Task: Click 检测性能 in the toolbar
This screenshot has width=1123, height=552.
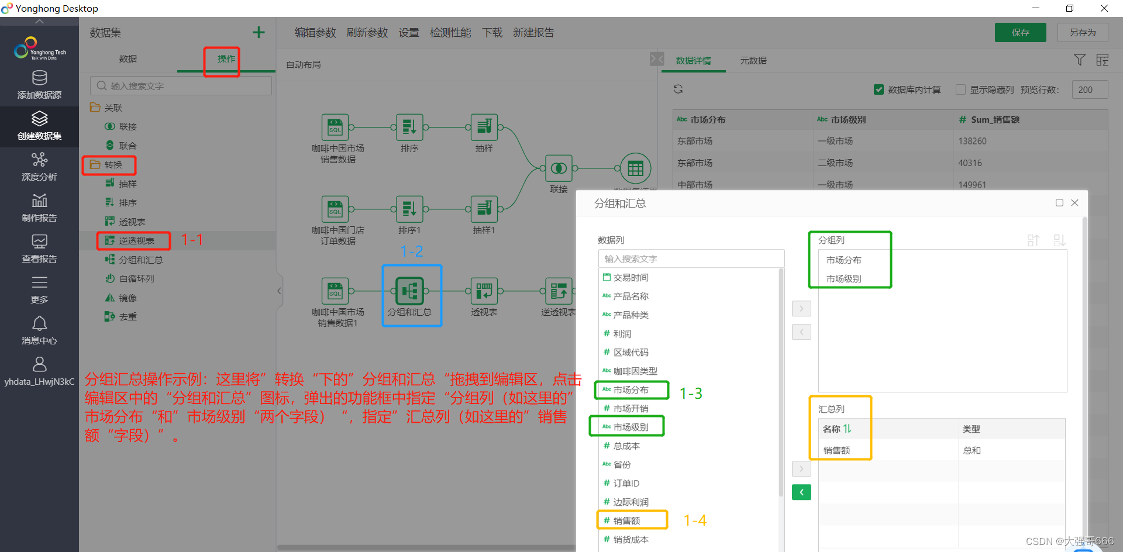Action: [450, 33]
